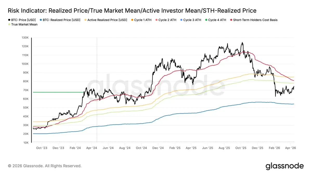Screen dimensions: 312x175
Task: Click the green horizontal Cycle 4 ATH line
Action: pyautogui.click(x=57, y=92)
